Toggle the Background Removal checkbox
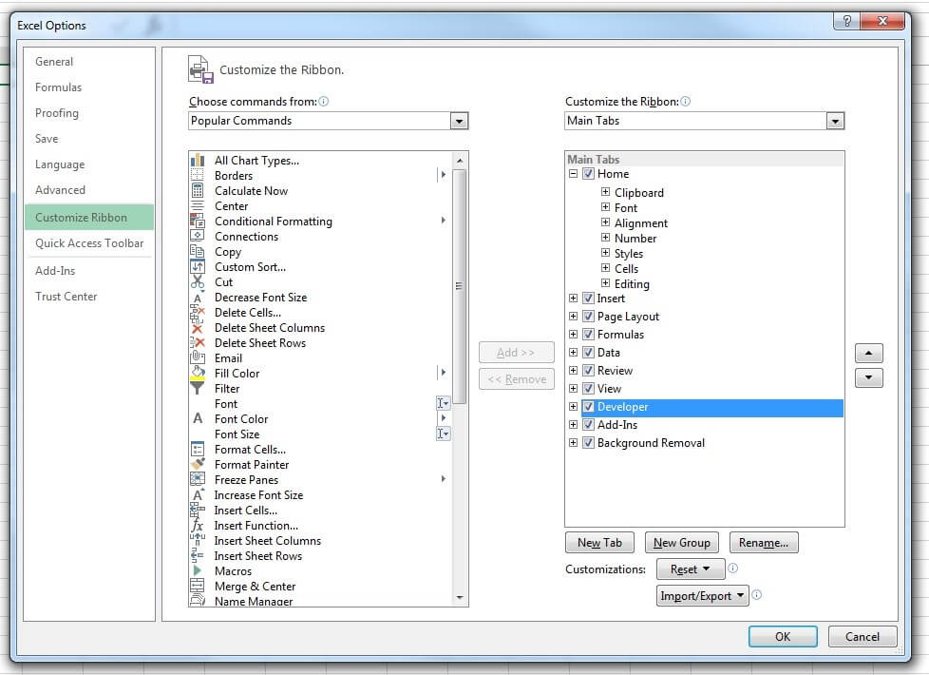This screenshot has width=929, height=675. (x=589, y=443)
